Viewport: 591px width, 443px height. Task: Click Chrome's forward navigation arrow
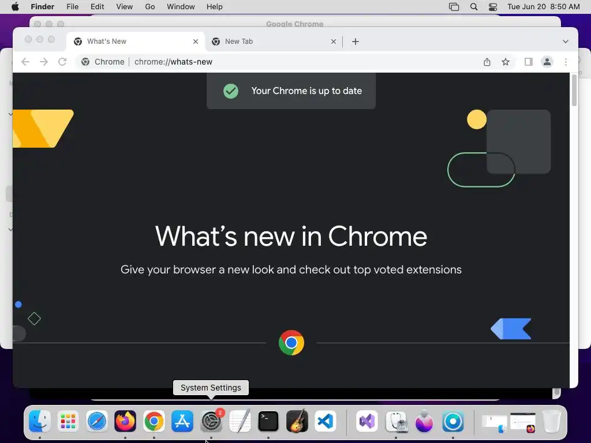(44, 62)
